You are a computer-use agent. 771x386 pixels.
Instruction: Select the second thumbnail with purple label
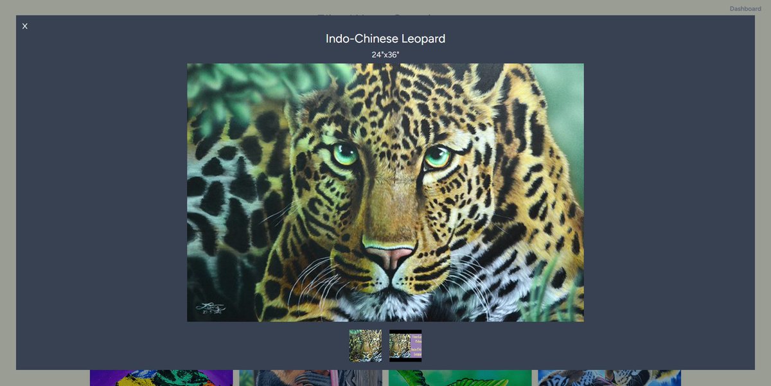[405, 346]
